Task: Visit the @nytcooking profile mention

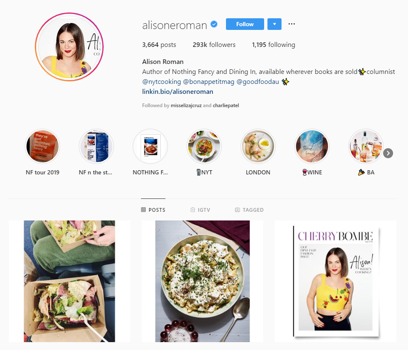Action: coord(162,82)
